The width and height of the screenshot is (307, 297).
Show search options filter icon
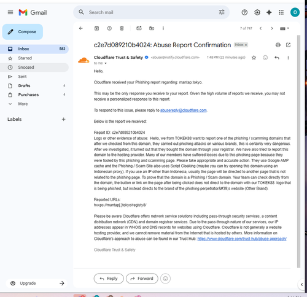(222, 12)
